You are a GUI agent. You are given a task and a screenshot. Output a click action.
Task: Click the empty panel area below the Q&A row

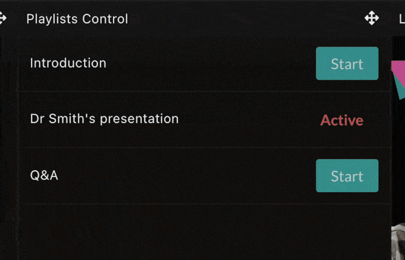(206, 232)
